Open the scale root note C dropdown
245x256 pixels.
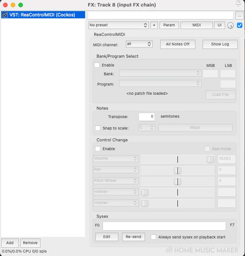147,128
